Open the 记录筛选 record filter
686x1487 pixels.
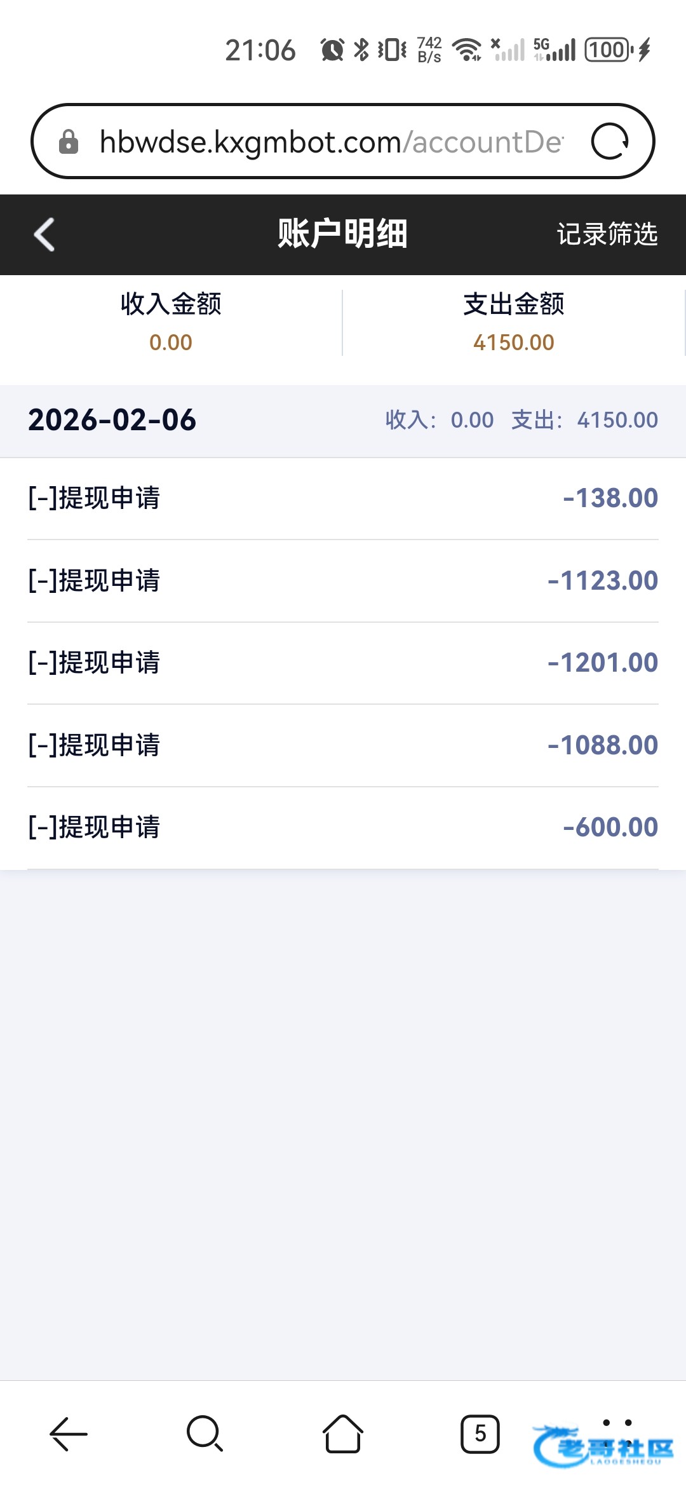click(x=607, y=234)
